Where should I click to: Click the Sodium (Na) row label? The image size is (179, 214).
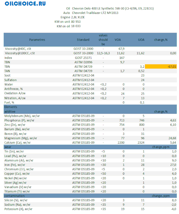coord(17,205)
